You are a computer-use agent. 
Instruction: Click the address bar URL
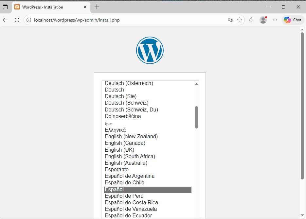tap(77, 20)
